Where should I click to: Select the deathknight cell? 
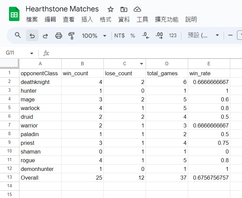(x=40, y=82)
